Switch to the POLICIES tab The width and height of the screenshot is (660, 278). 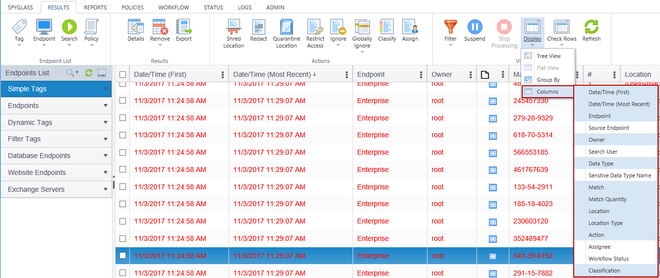click(132, 7)
